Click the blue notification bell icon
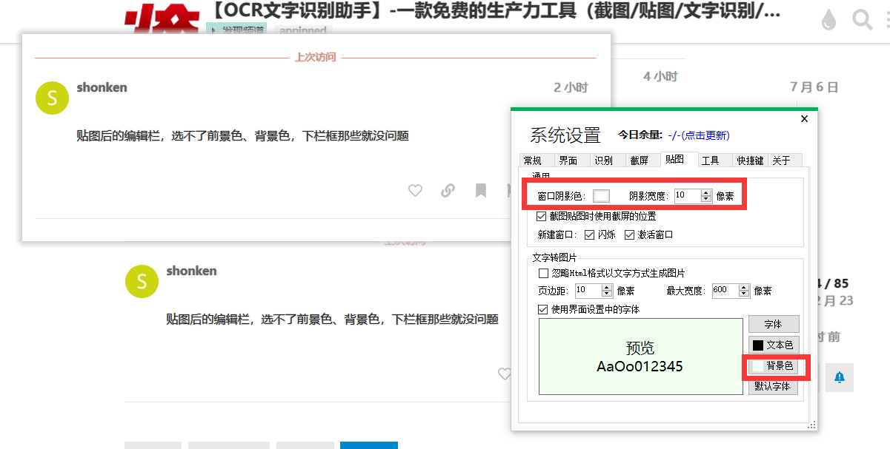The width and height of the screenshot is (890, 449). point(840,377)
